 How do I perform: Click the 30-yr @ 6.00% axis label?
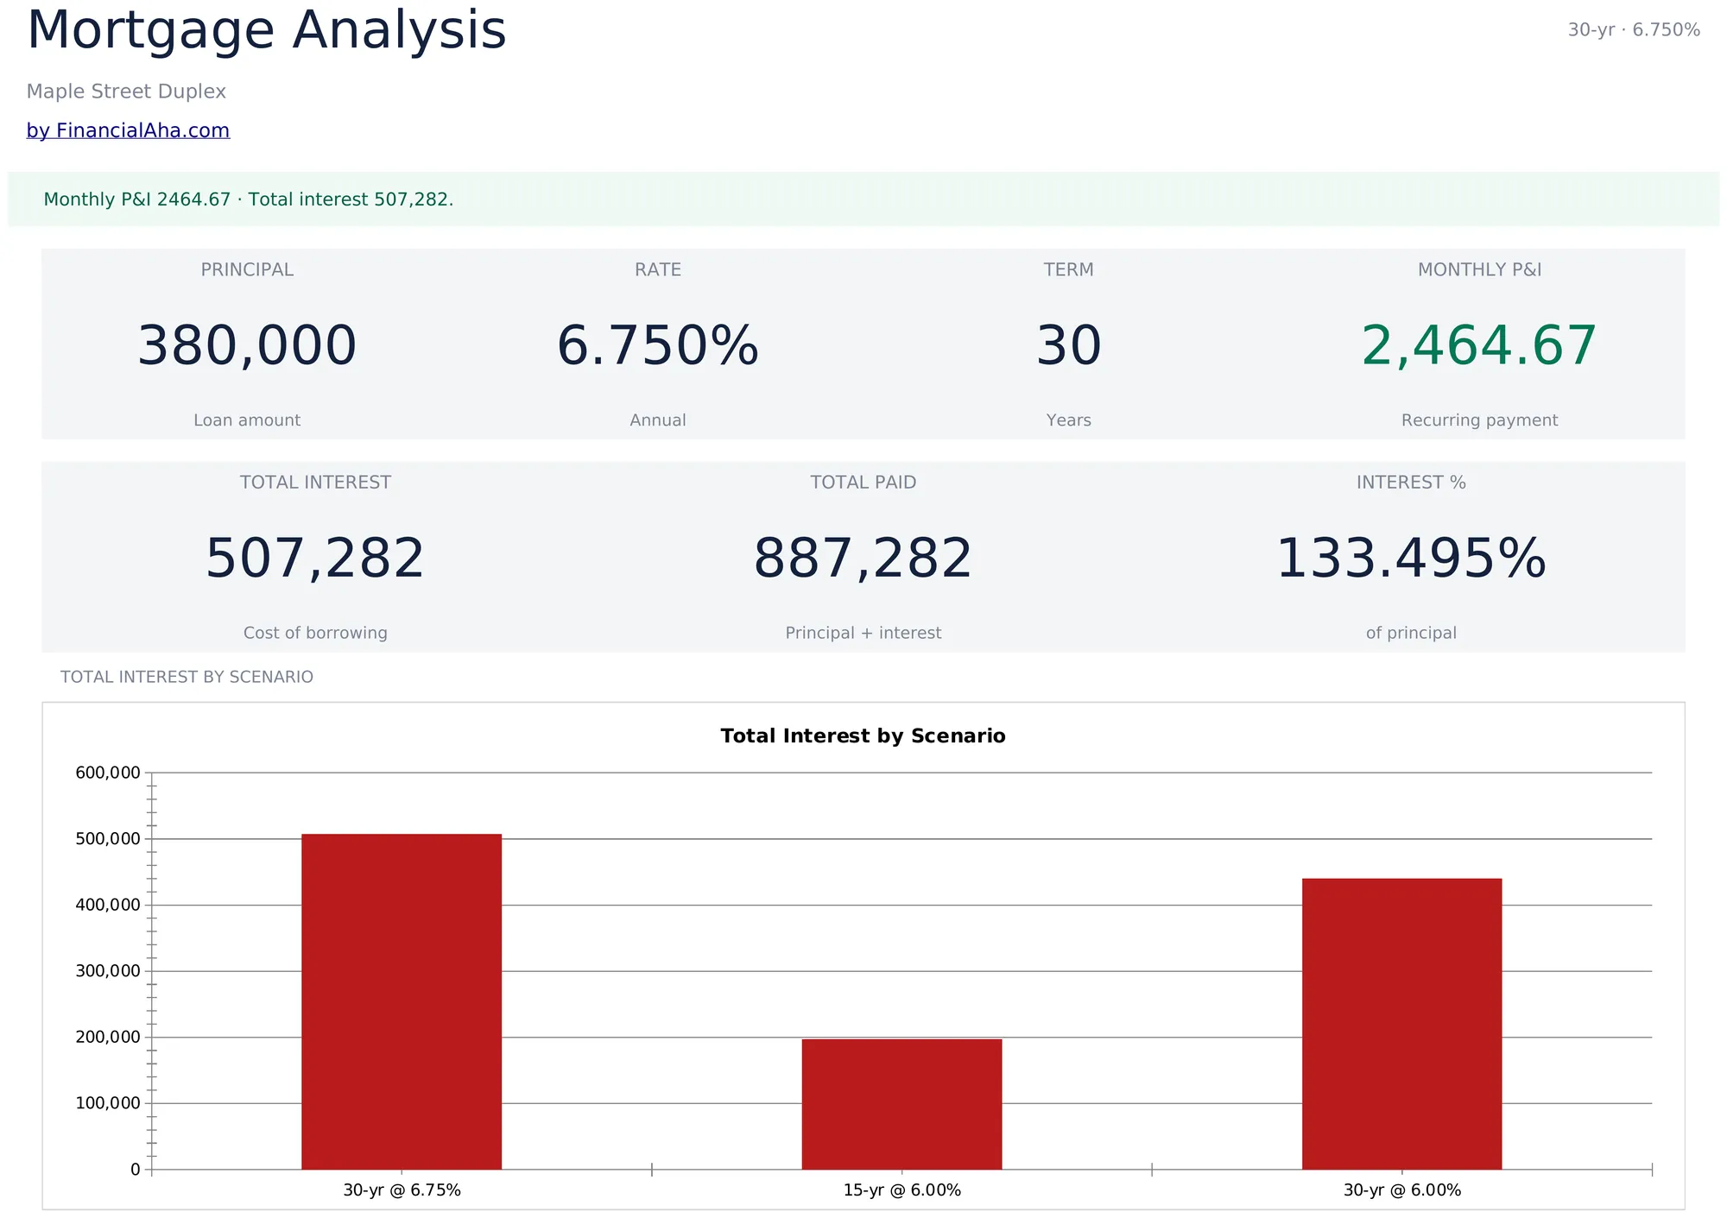tap(1402, 1190)
